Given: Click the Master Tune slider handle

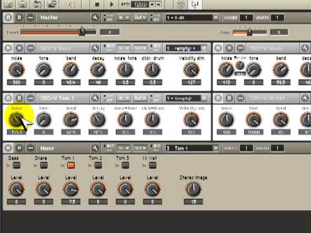Looking at the screenshot, I should (249, 32).
